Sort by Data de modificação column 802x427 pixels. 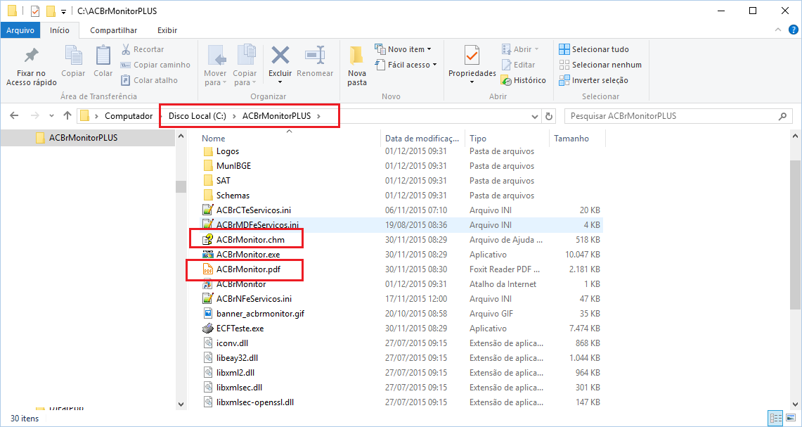click(422, 139)
